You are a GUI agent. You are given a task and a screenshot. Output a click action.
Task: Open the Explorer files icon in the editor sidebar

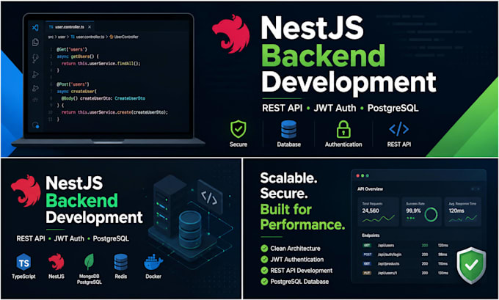click(35, 43)
